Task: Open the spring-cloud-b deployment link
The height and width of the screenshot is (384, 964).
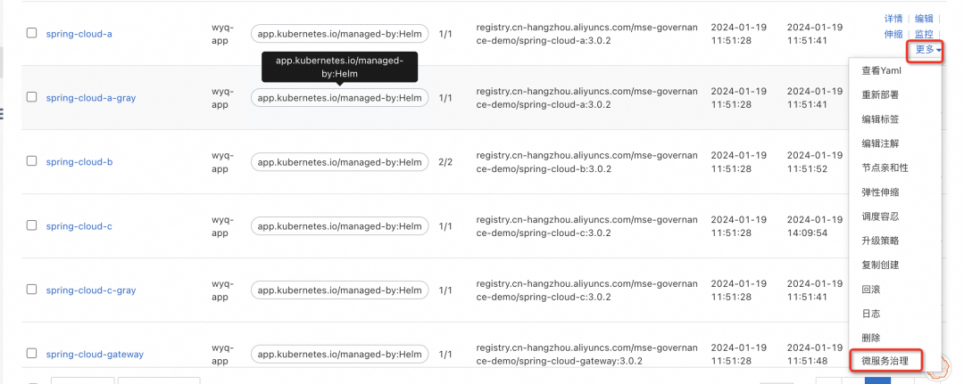Action: click(79, 162)
